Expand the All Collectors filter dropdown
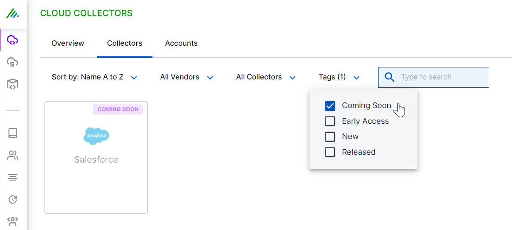512x230 pixels. pos(265,77)
